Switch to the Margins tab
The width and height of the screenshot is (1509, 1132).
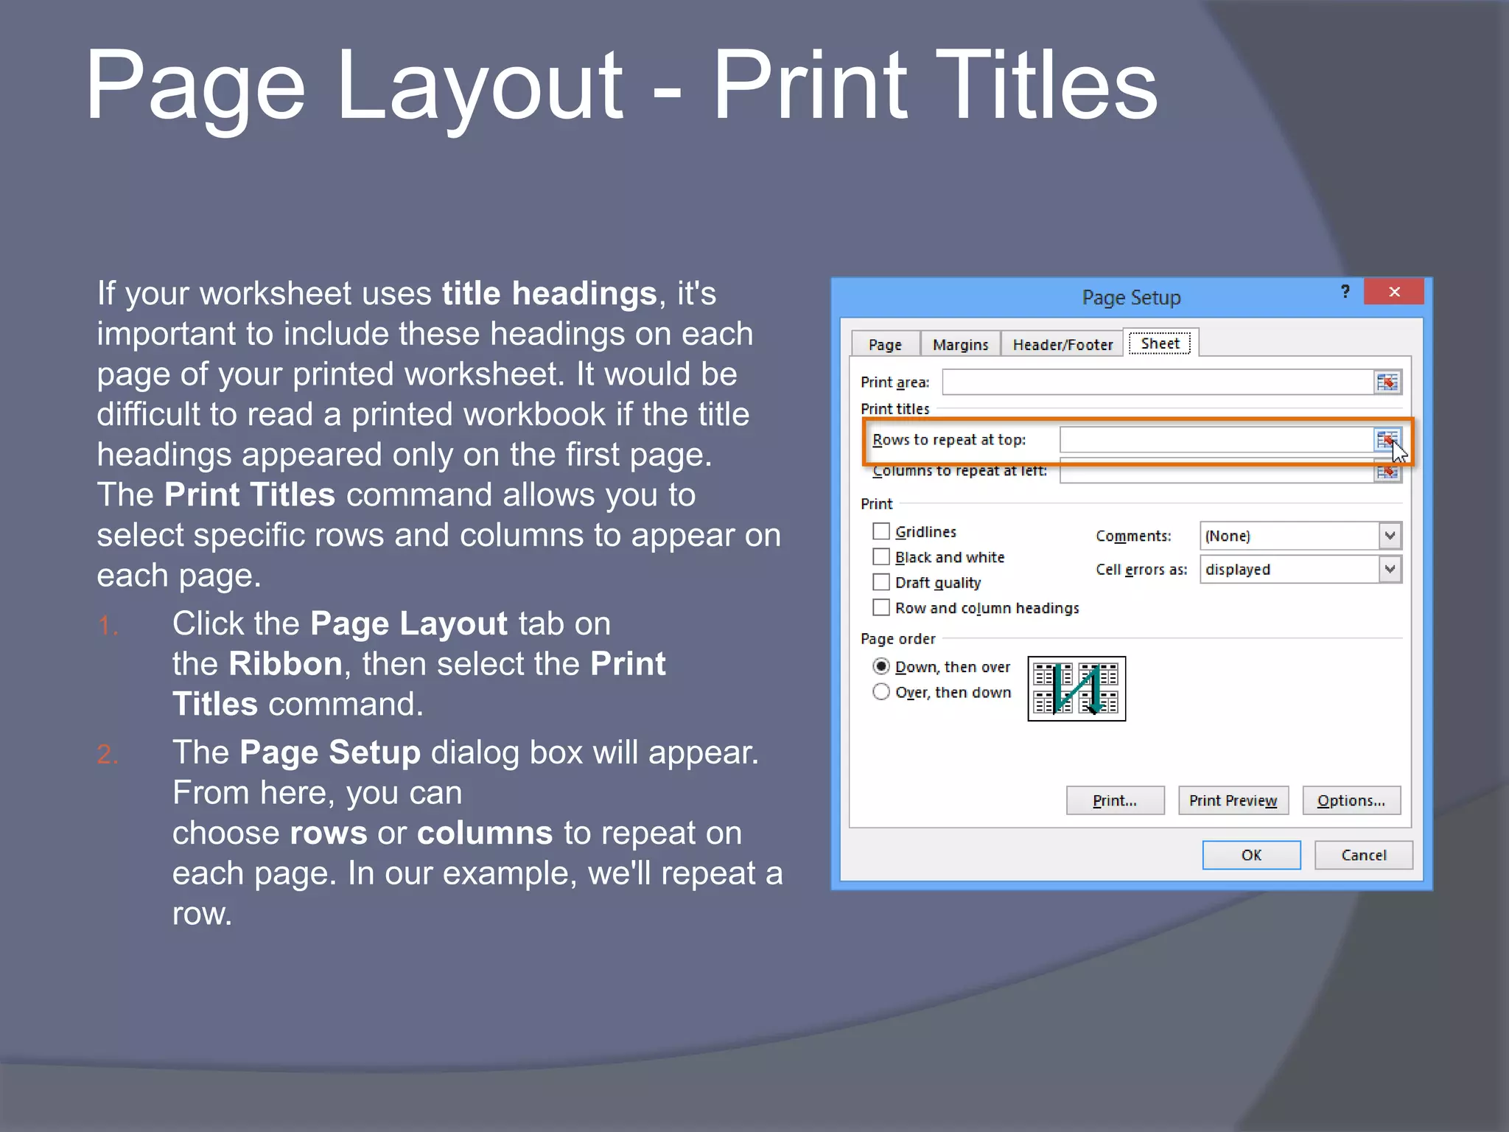[960, 344]
